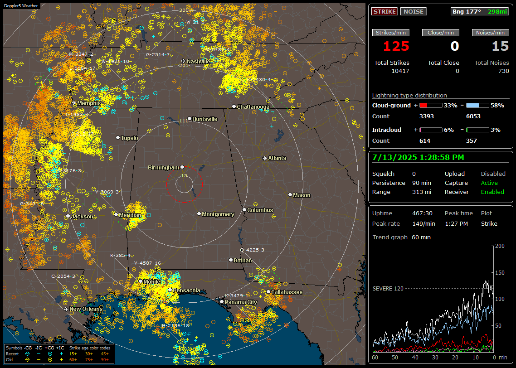Click the Intracloud positive count 614
This screenshot has height=368, width=516.
pos(425,141)
